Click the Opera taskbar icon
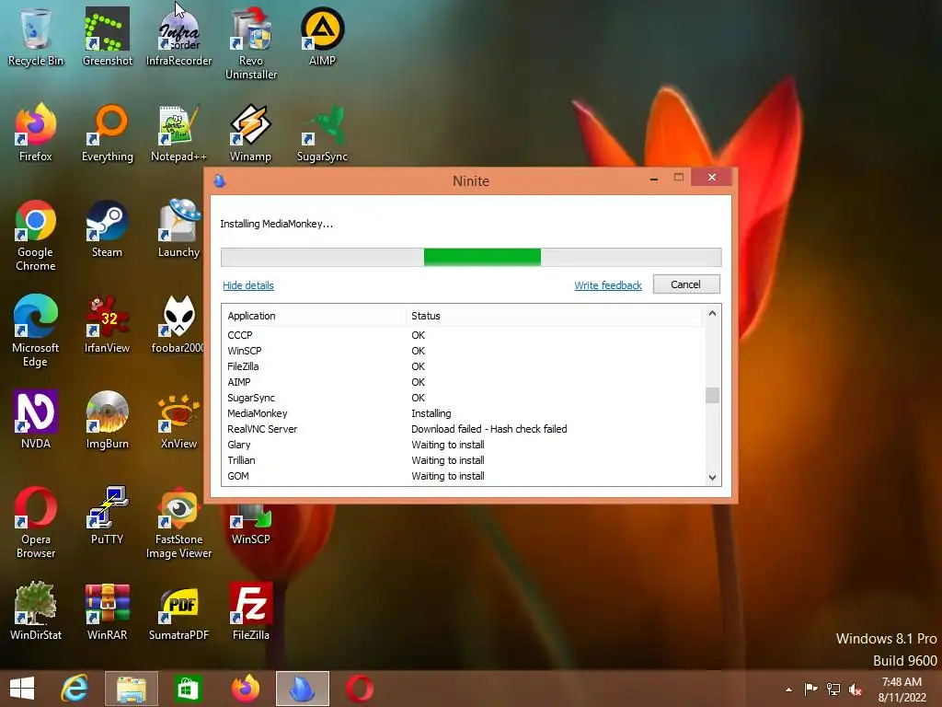The height and width of the screenshot is (707, 942). pyautogui.click(x=360, y=689)
